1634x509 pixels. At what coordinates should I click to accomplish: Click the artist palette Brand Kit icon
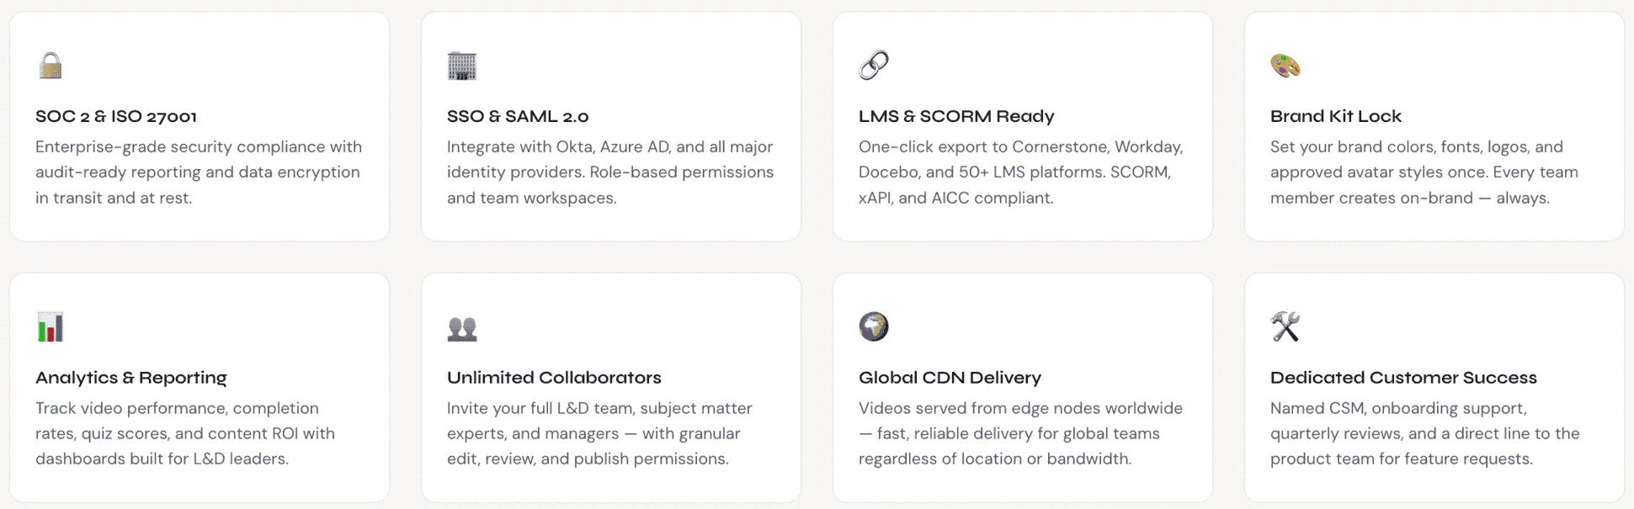[x=1285, y=66]
